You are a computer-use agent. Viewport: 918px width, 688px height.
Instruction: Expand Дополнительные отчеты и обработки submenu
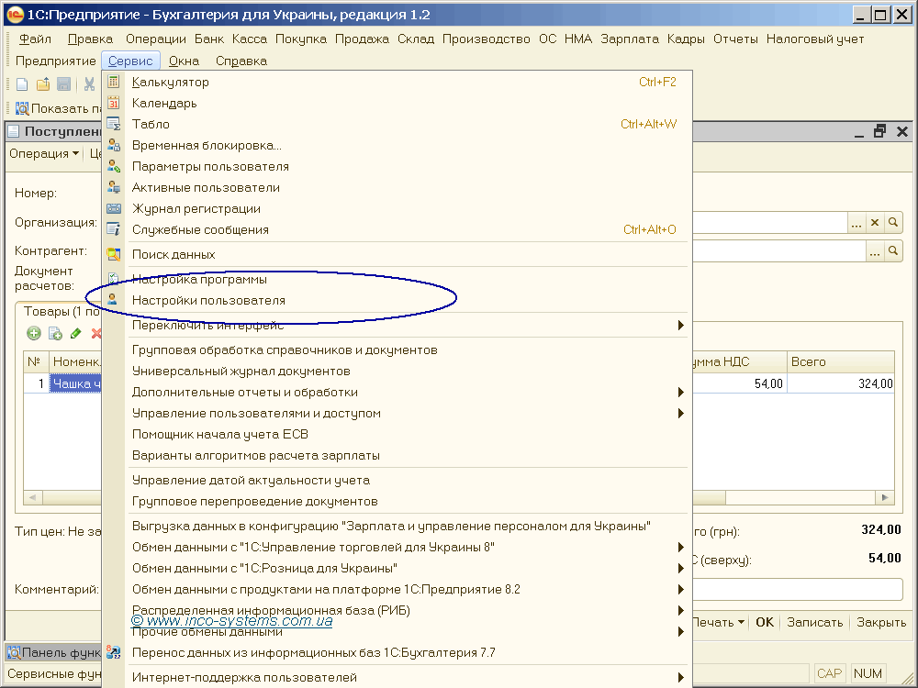397,392
